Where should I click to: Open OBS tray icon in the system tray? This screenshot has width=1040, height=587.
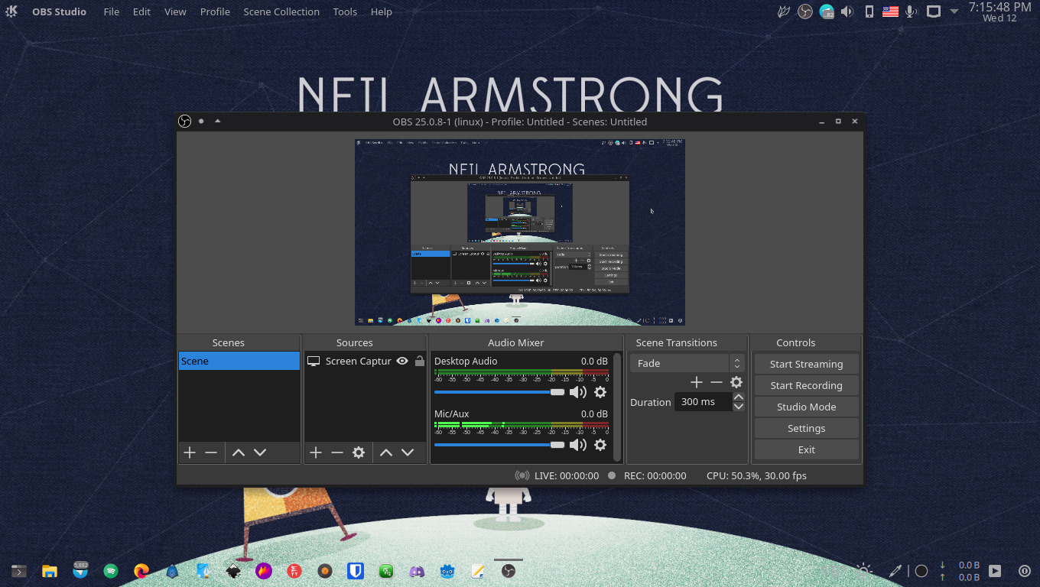[804, 11]
